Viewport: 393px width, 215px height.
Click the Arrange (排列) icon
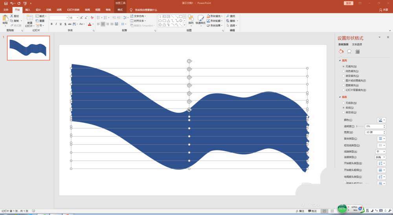[x=191, y=20]
